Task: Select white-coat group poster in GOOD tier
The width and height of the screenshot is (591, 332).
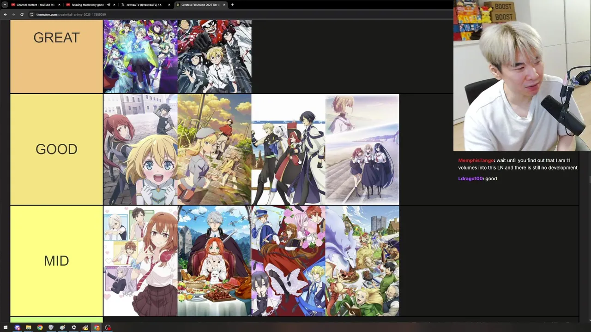Action: (x=289, y=149)
